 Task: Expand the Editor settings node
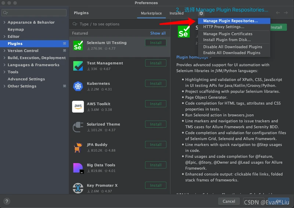coord(4,36)
